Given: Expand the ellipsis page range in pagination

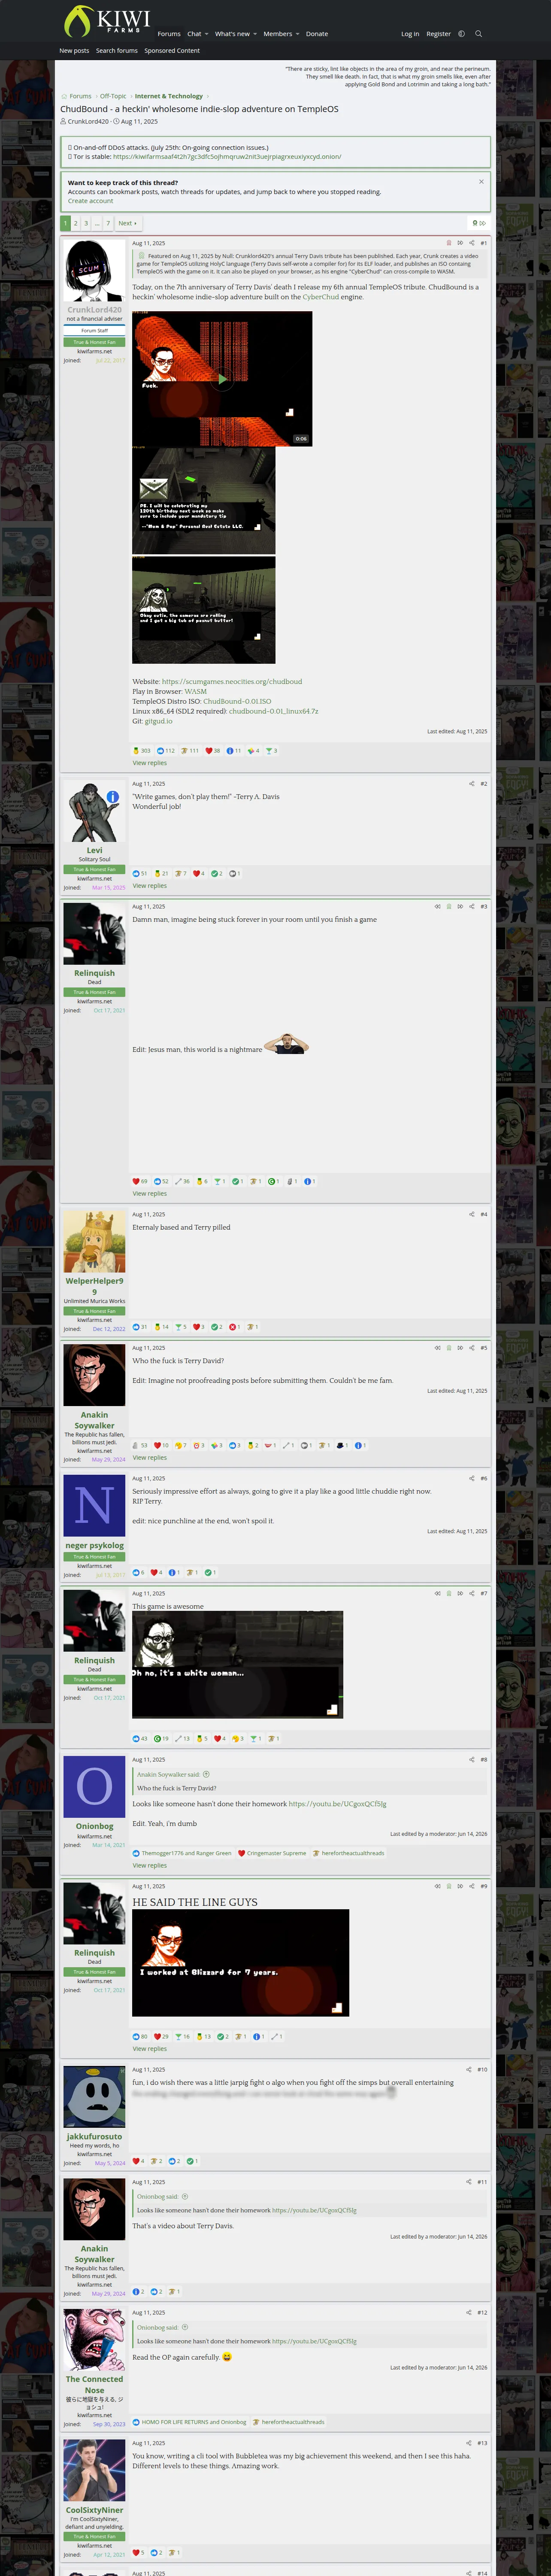Looking at the screenshot, I should point(97,223).
